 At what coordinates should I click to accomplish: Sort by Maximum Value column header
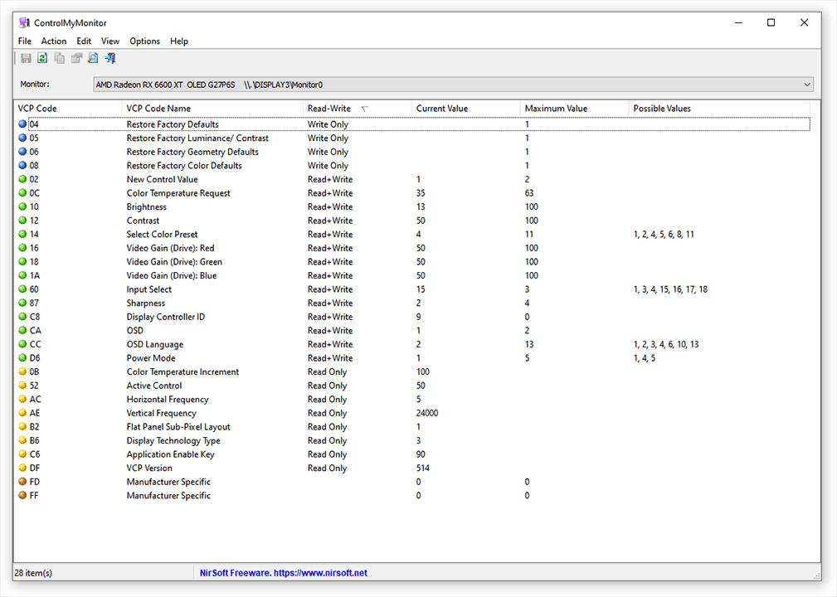(x=574, y=109)
